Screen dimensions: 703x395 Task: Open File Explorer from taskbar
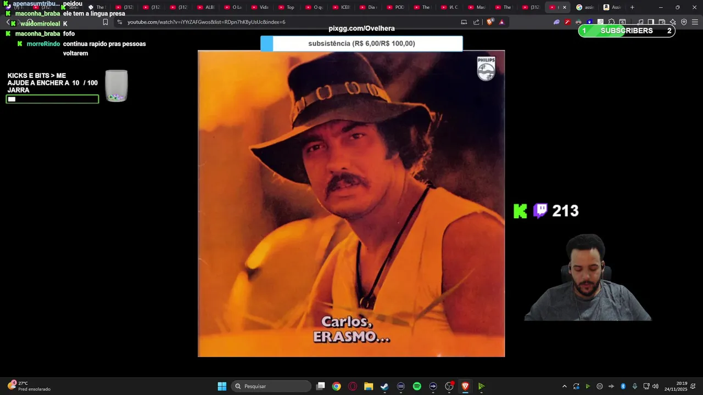tap(369, 386)
